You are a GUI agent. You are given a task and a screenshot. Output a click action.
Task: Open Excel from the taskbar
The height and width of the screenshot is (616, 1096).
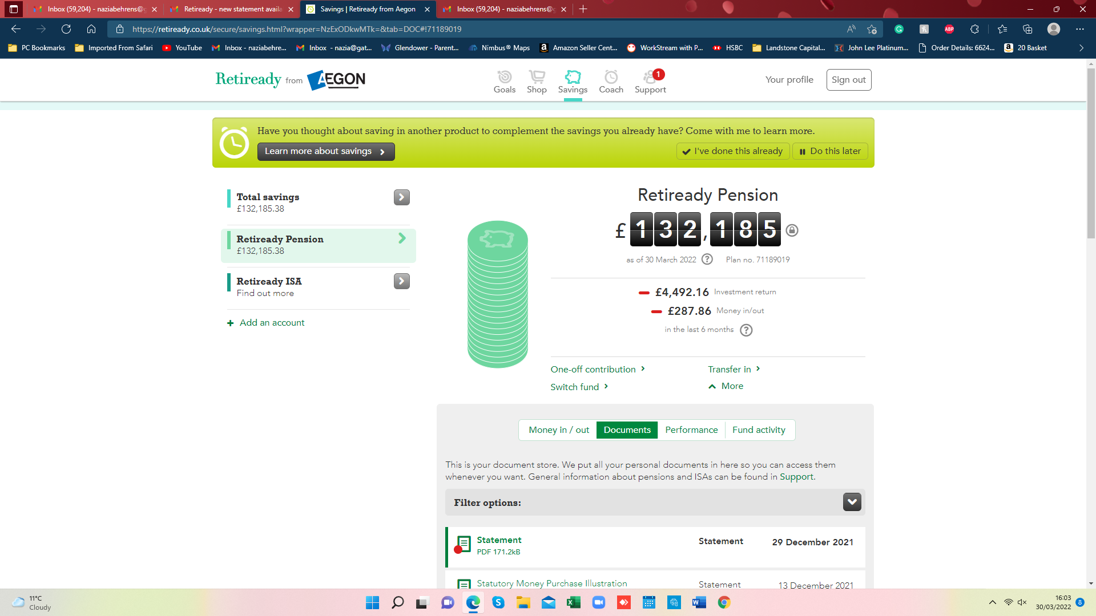pos(573,602)
